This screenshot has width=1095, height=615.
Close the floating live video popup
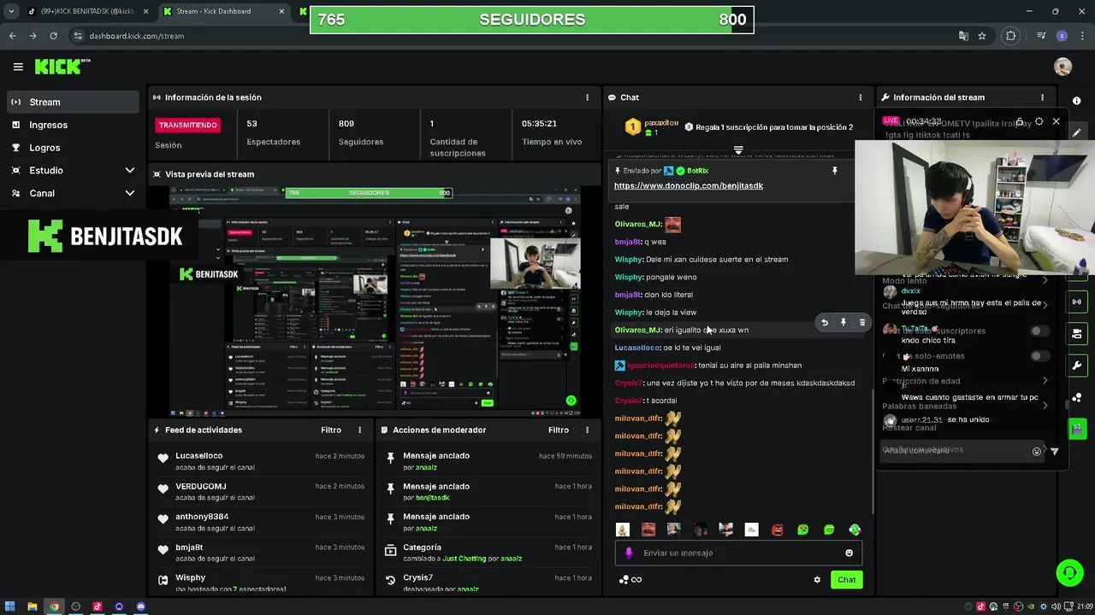click(x=1056, y=121)
